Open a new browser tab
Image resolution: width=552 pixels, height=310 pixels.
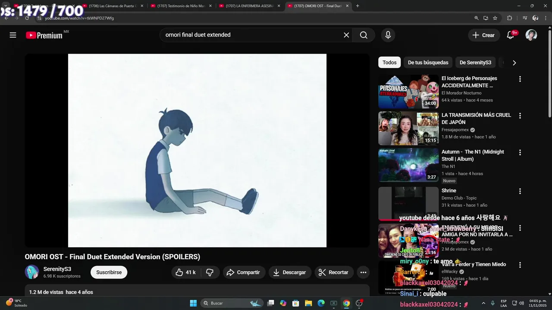point(358,6)
